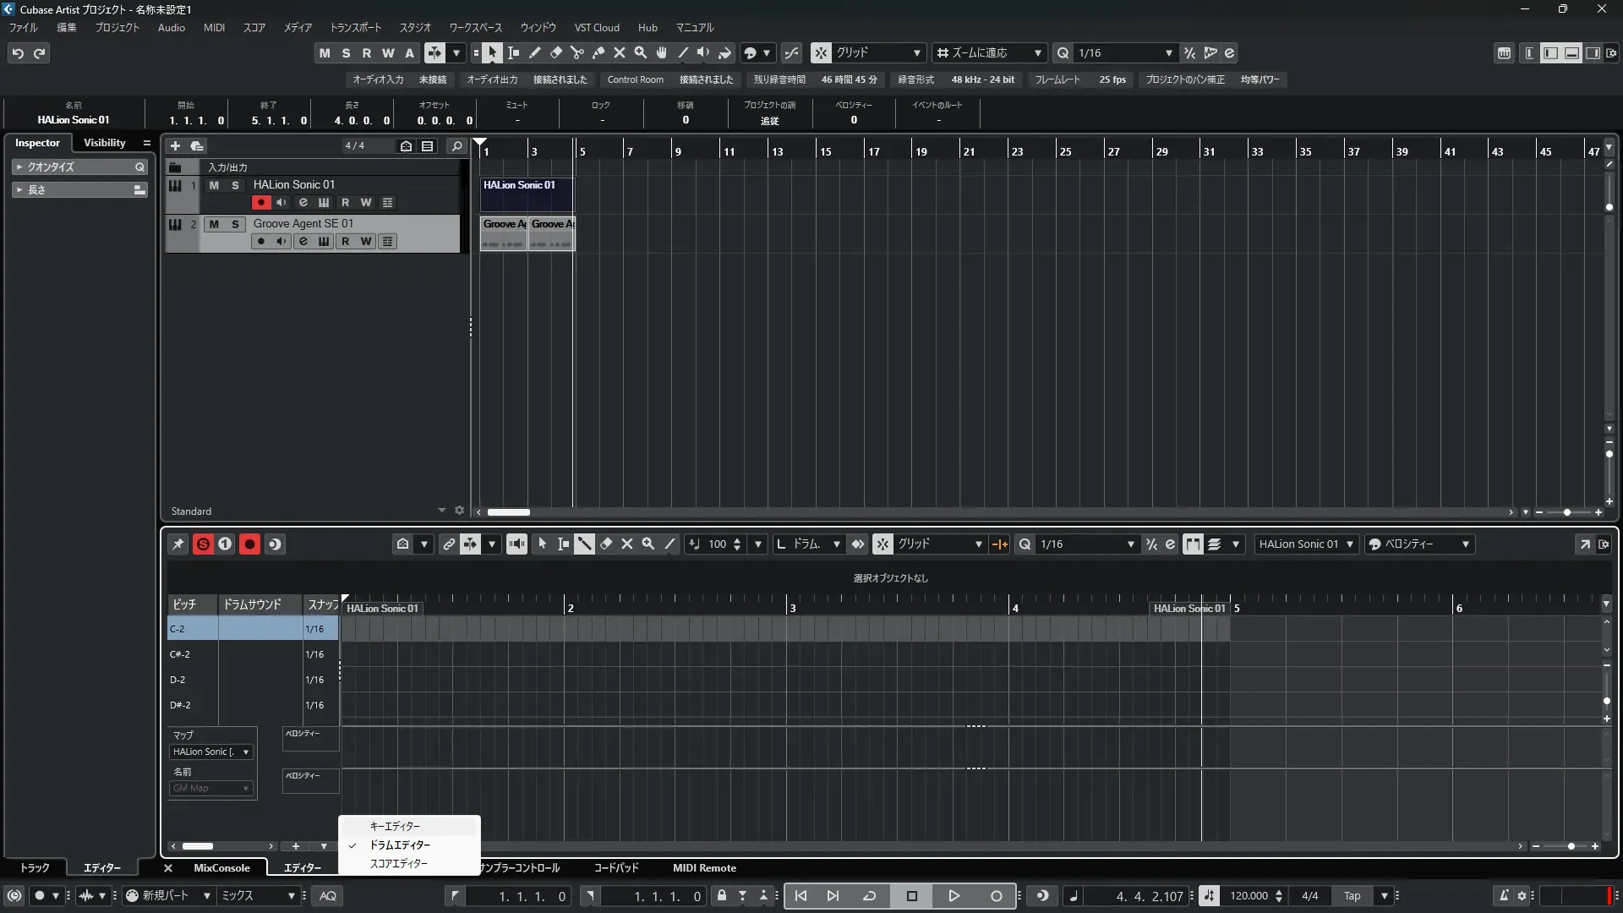Choose the Erase tool in main toolbar
Screen dimensions: 1623x913
556,53
